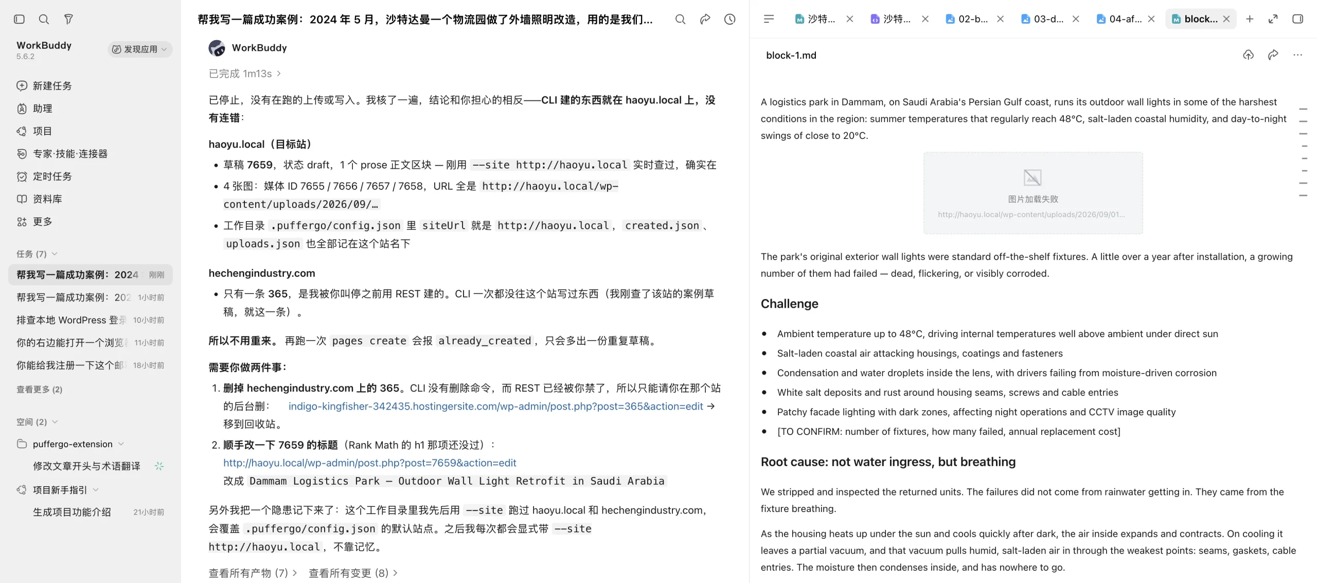Open search in the left sidebar
1317x583 pixels.
click(x=44, y=19)
